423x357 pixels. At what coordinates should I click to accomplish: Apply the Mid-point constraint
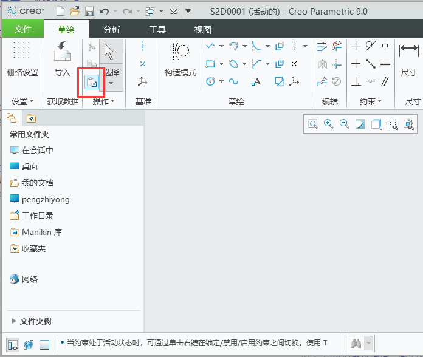coord(370,81)
